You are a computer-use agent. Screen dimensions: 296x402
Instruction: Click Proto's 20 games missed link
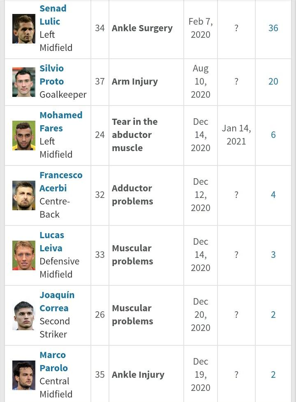pos(273,82)
